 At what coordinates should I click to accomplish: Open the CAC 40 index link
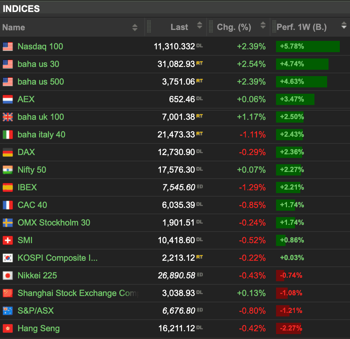(32, 205)
